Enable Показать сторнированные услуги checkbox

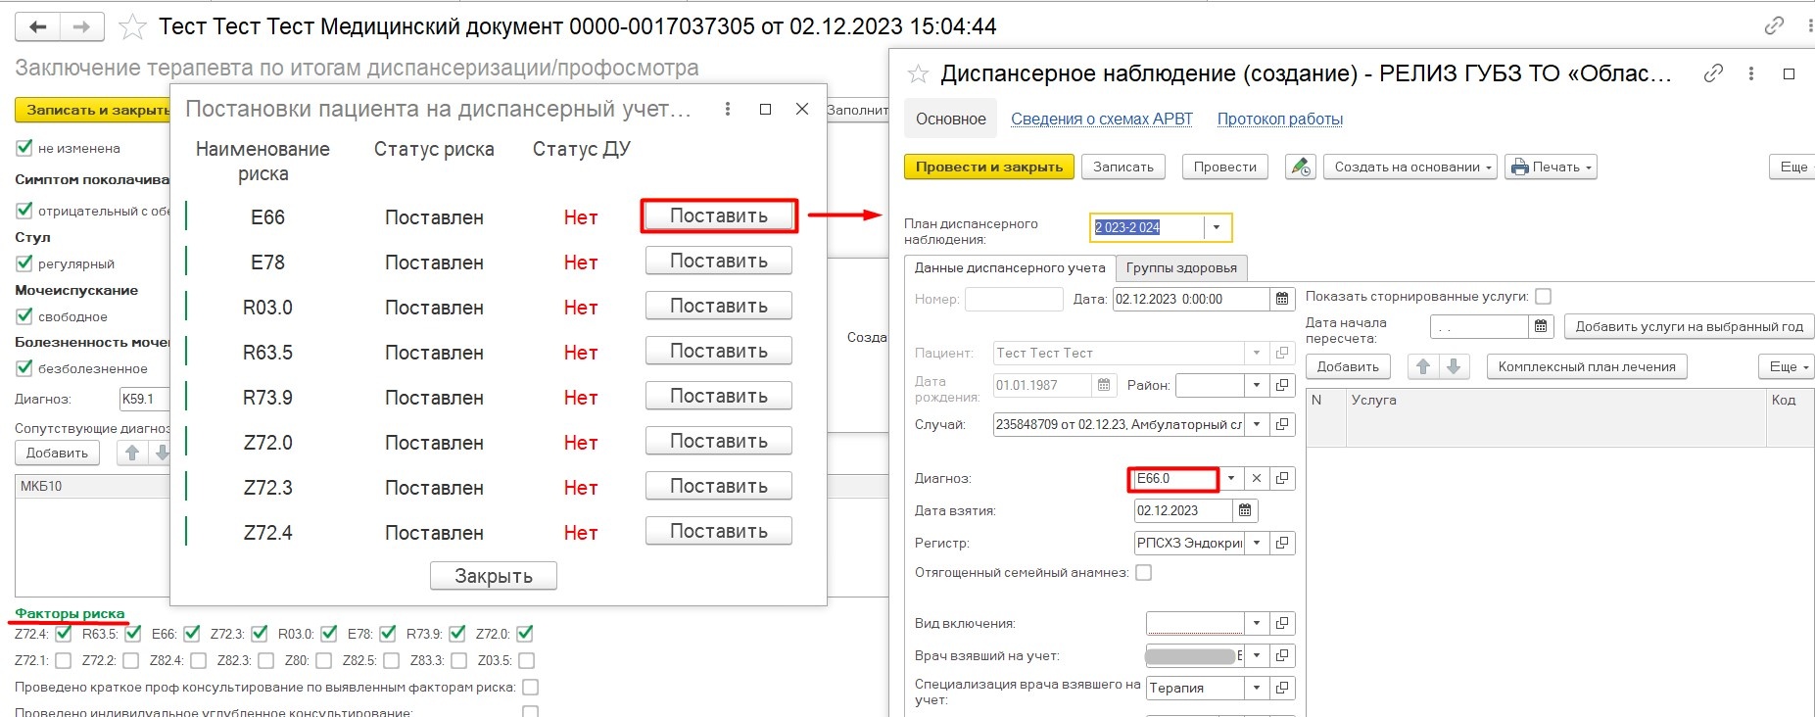pyautogui.click(x=1543, y=297)
